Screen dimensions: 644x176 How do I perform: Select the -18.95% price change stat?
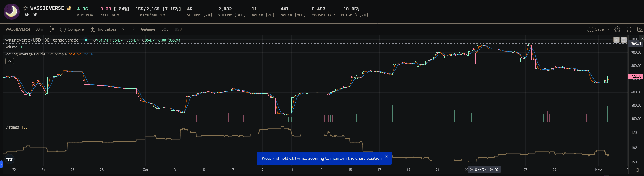click(354, 11)
